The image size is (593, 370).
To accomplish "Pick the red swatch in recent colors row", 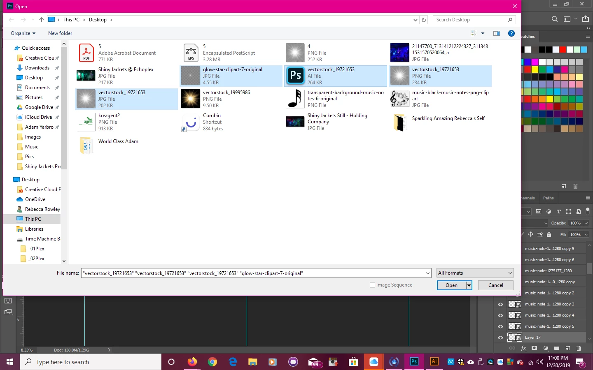I will click(563, 49).
